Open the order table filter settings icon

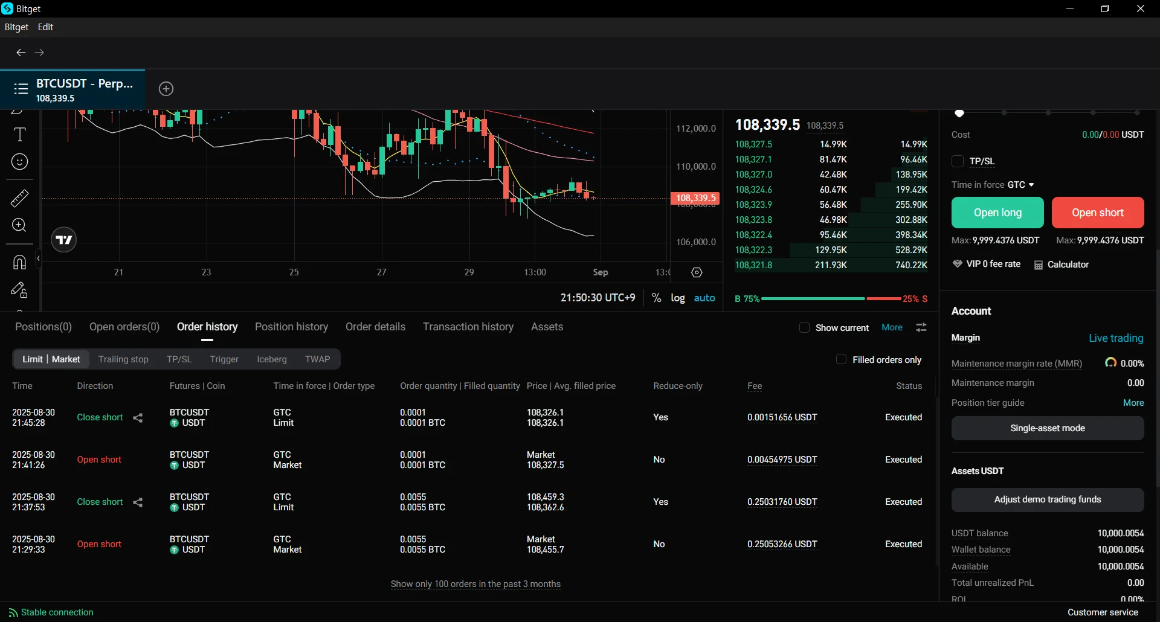coord(921,327)
